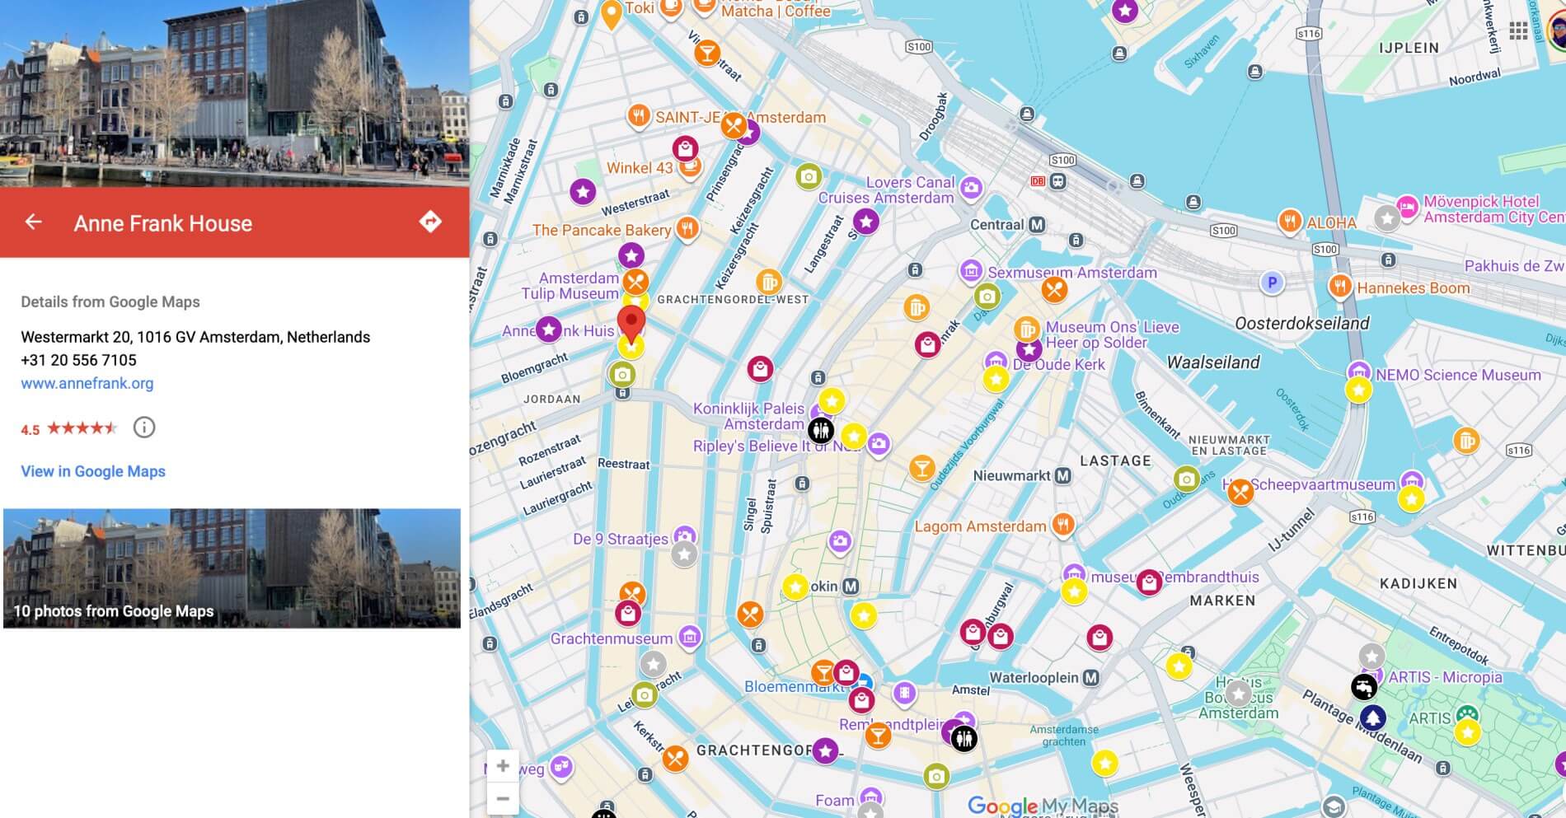This screenshot has height=818, width=1566.
Task: Select the Grachtenmuseum museum marker
Action: click(690, 637)
